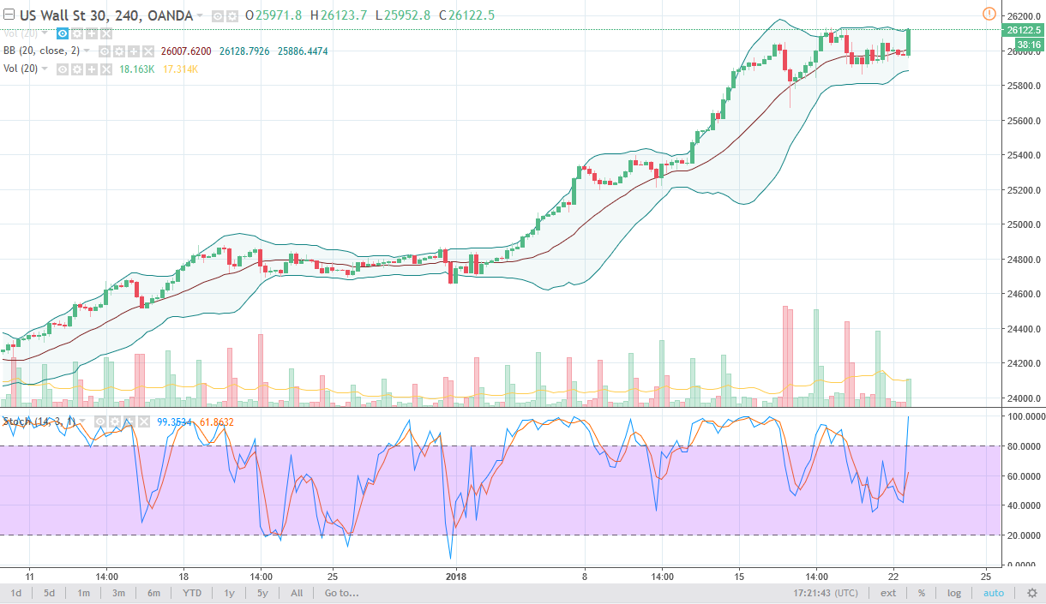The image size is (1046, 604).
Task: Select the 1y time range
Action: pos(229,593)
